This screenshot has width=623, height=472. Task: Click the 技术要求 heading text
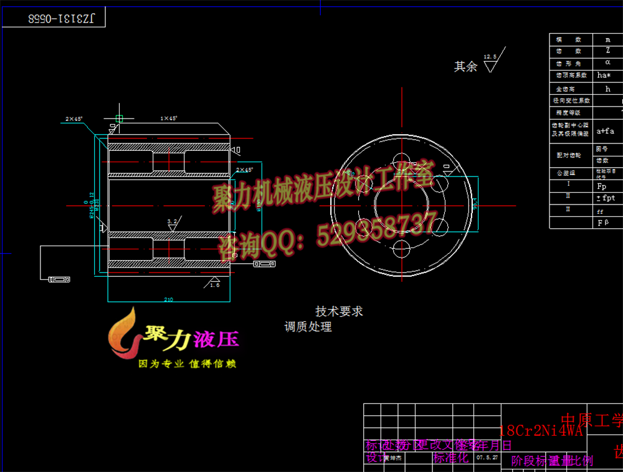click(340, 311)
